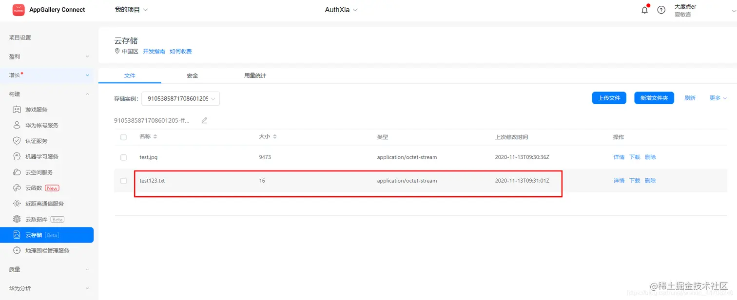Click the test.jpg file name
Screen dimensions: 737x300
[149, 157]
